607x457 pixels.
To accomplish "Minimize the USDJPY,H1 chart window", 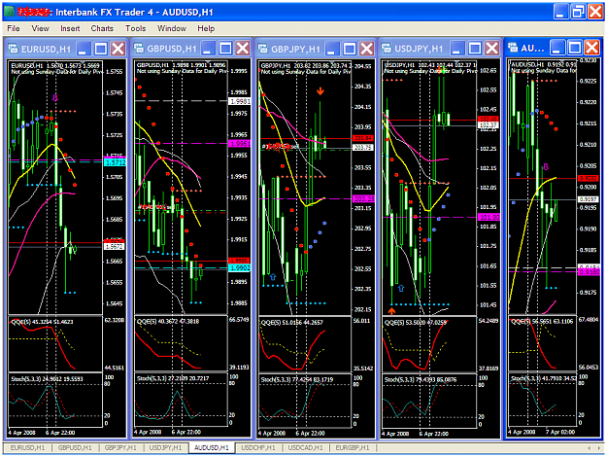I will [x=457, y=48].
